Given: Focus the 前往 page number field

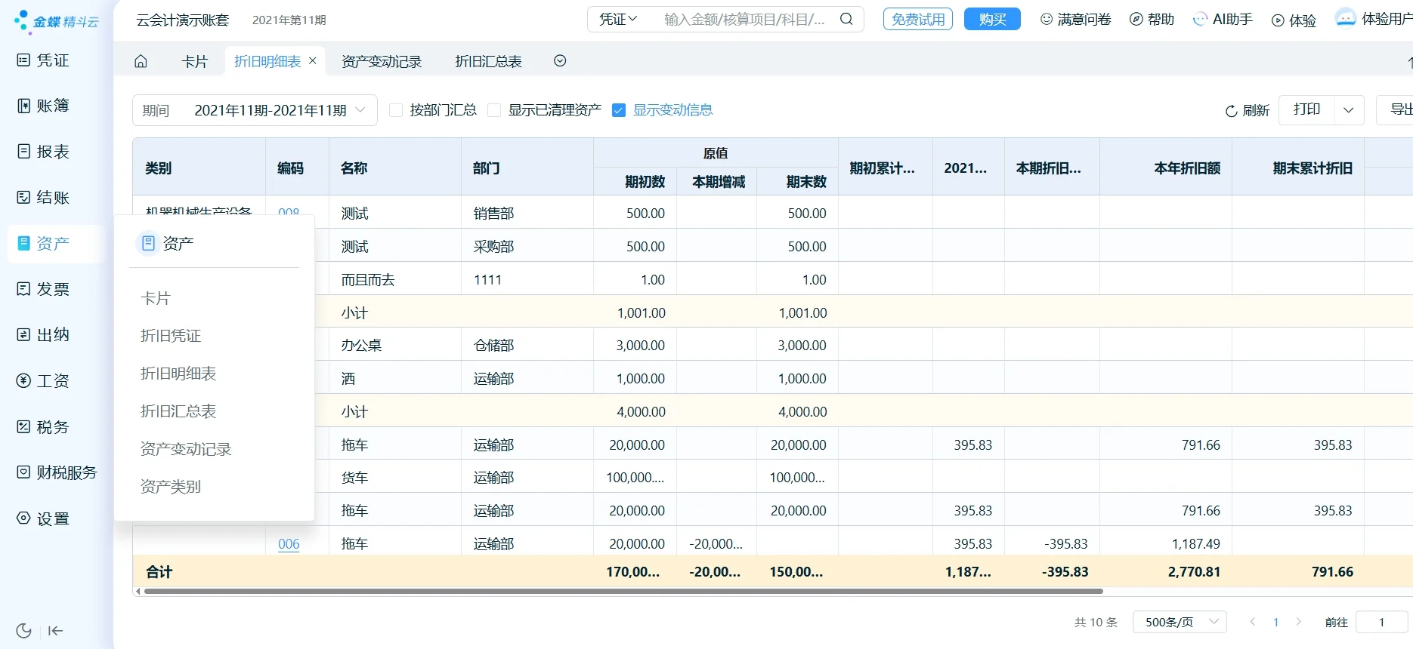Looking at the screenshot, I should [1382, 622].
